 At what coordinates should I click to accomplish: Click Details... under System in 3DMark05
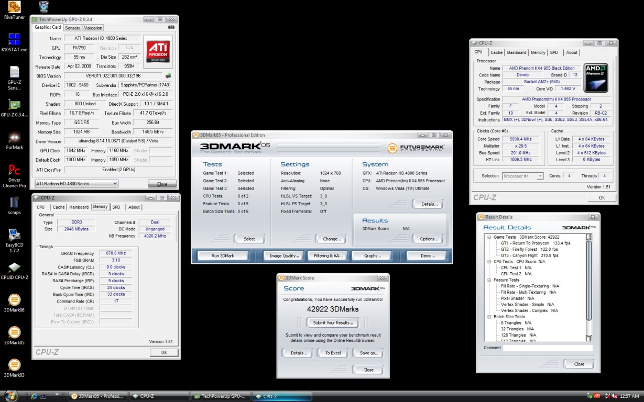(x=429, y=204)
